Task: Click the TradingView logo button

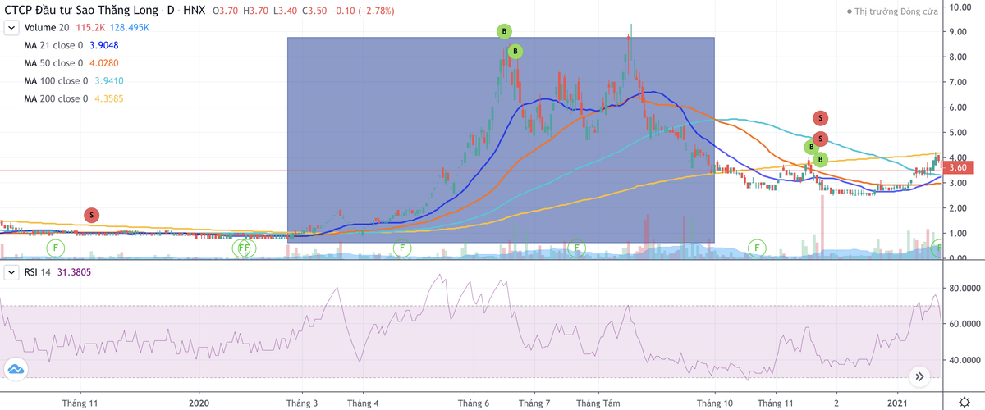Action: coord(16,371)
